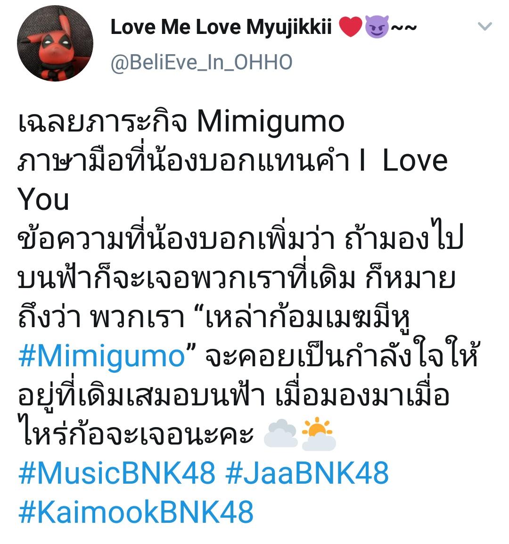Click the Thai text ไหร่ก้อจะเจอนะคะ
Viewport: 509px width, 544px height.
coord(136,434)
